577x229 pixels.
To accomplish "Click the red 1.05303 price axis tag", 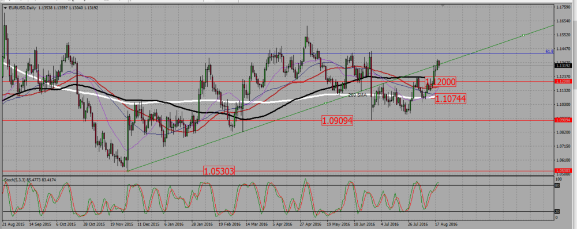I will point(563,171).
